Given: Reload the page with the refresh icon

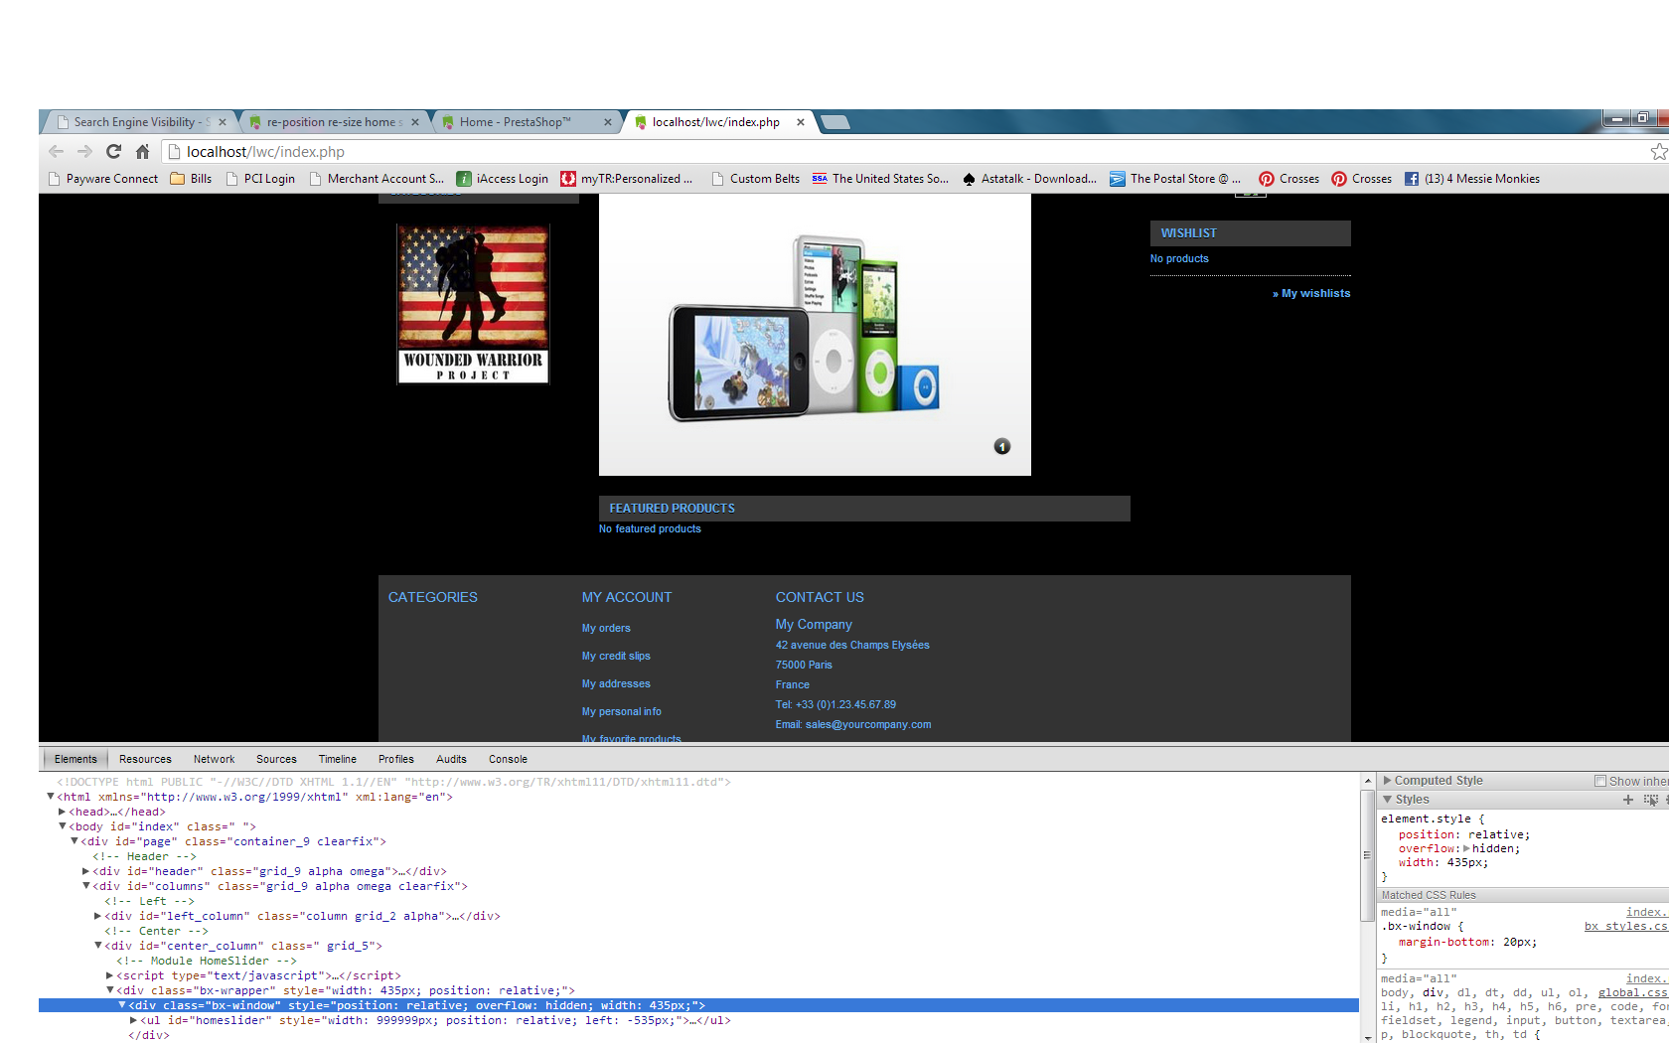Looking at the screenshot, I should click(113, 151).
